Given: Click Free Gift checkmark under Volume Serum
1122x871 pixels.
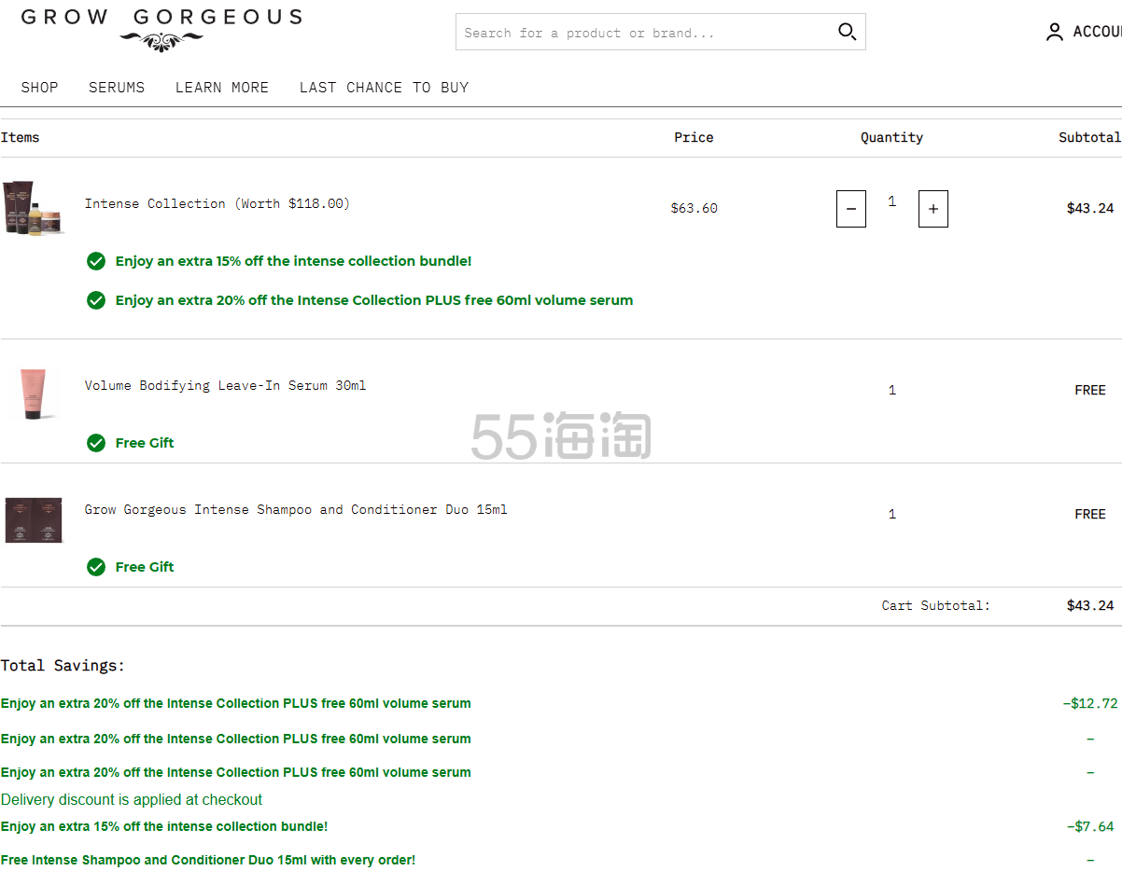Looking at the screenshot, I should point(96,443).
